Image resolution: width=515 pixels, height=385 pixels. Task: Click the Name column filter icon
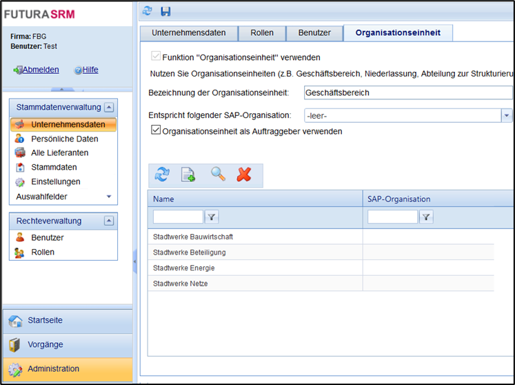212,217
